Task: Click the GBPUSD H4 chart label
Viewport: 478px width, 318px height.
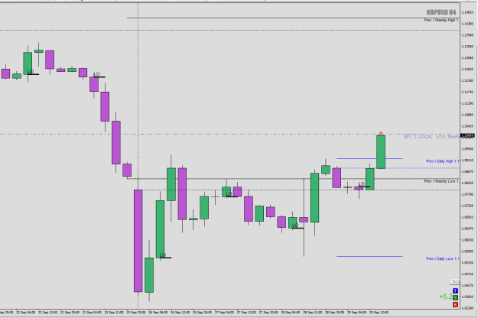Action: [441, 12]
